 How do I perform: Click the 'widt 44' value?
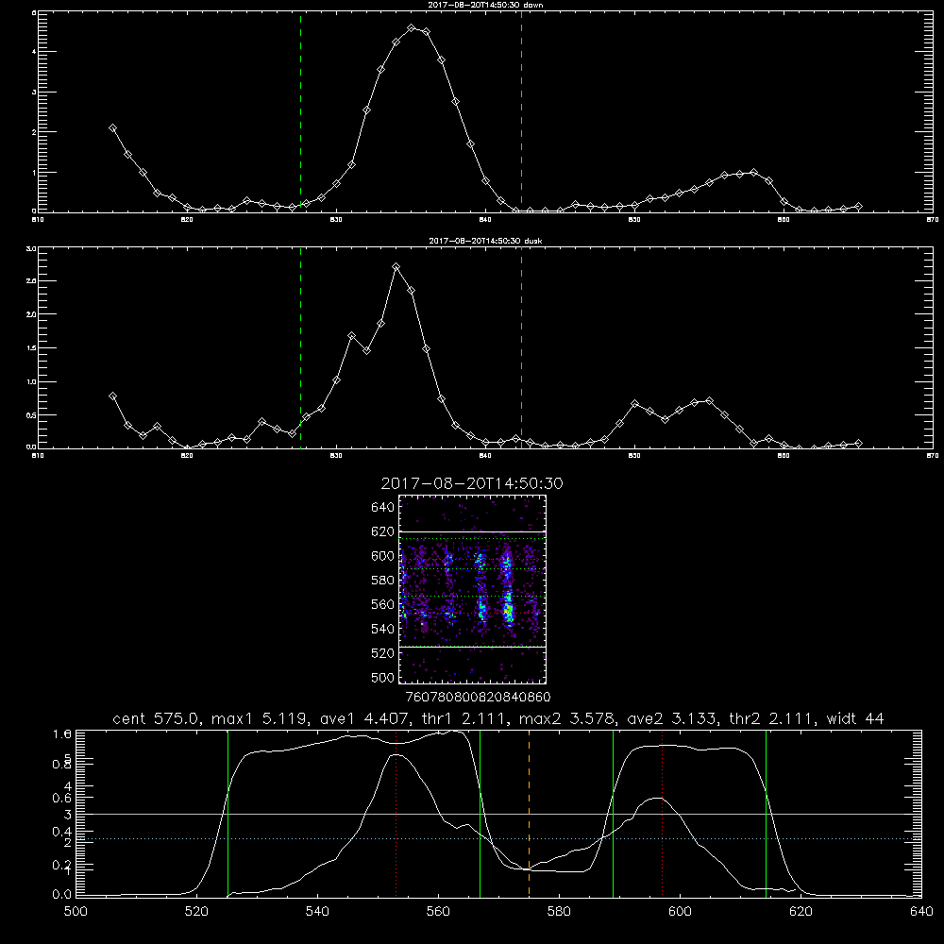[x=855, y=718]
